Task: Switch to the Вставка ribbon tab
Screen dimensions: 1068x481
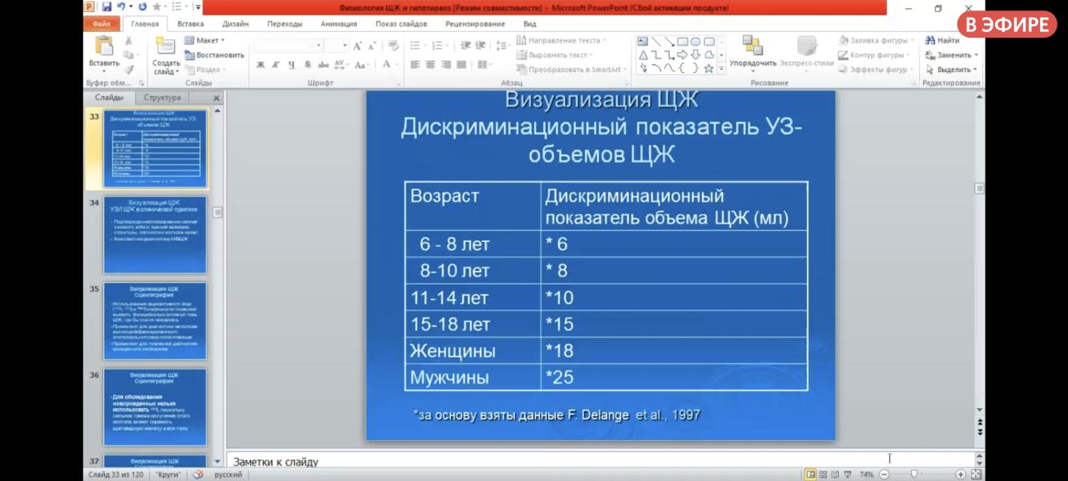Action: coord(191,24)
